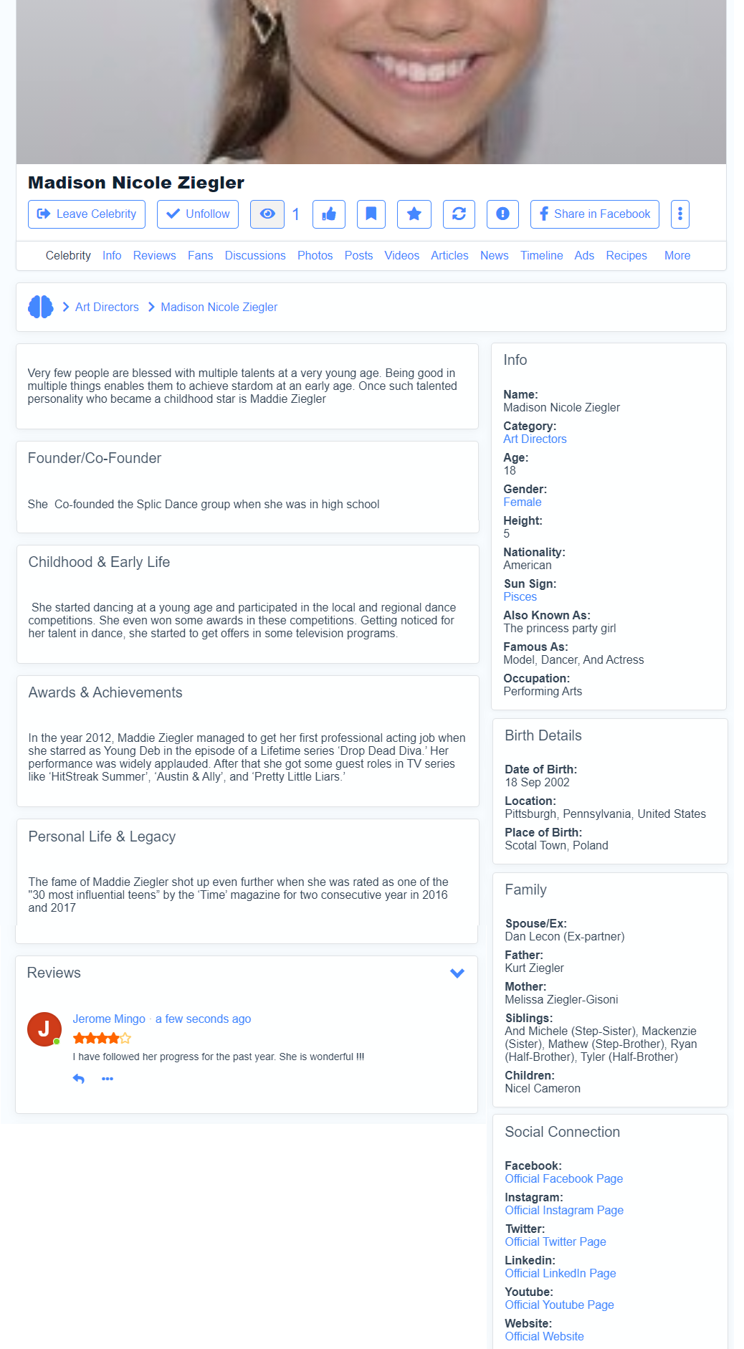Click the brain home breadcrumb icon
The height and width of the screenshot is (1349, 744).
click(x=41, y=307)
